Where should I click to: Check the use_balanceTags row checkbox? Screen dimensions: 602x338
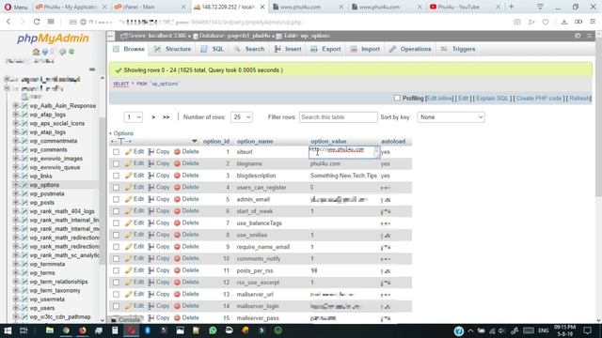116,223
